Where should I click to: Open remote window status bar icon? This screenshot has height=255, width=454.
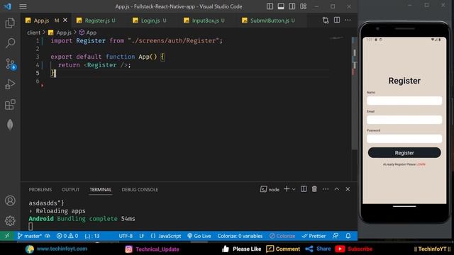tap(7, 236)
